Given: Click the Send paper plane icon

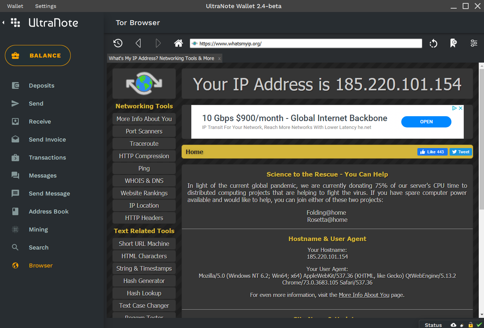Looking at the screenshot, I should coord(15,103).
